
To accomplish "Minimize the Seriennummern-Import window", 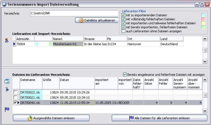I will pos(197,4).
